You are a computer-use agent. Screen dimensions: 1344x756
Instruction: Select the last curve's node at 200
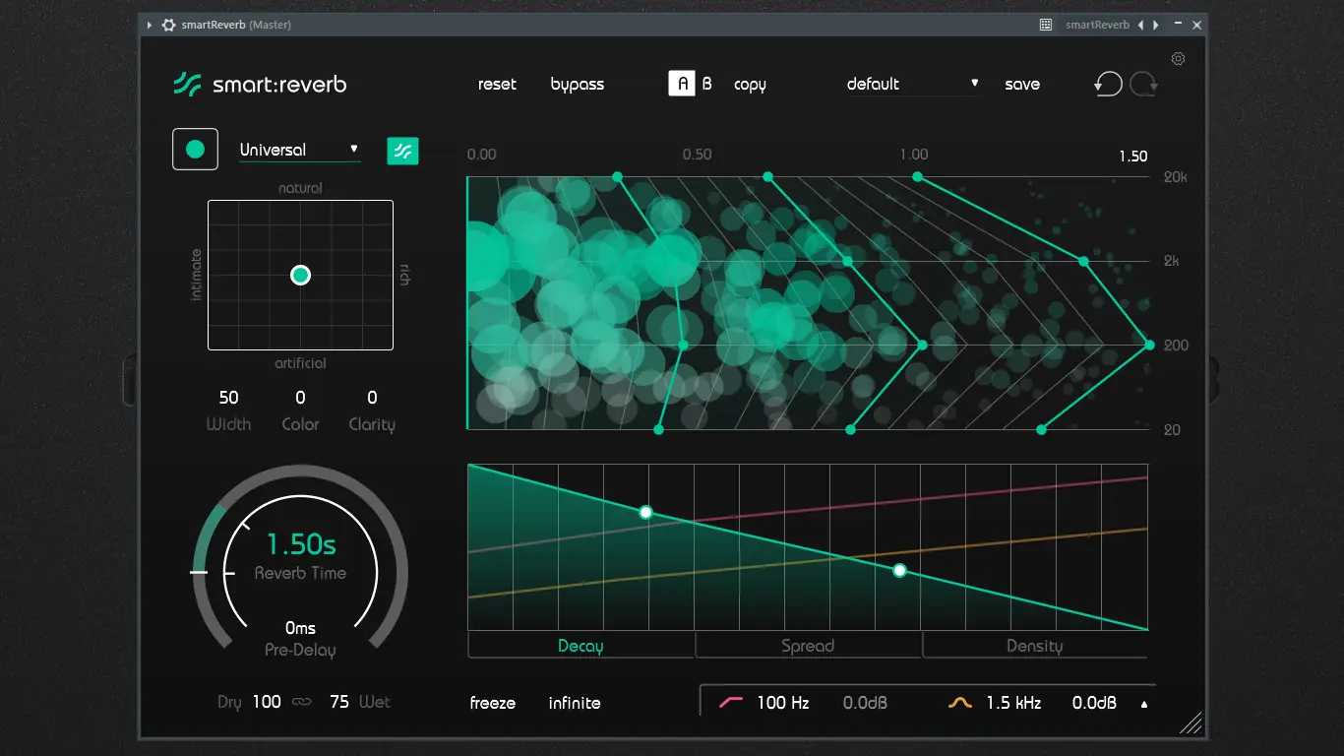(1149, 346)
